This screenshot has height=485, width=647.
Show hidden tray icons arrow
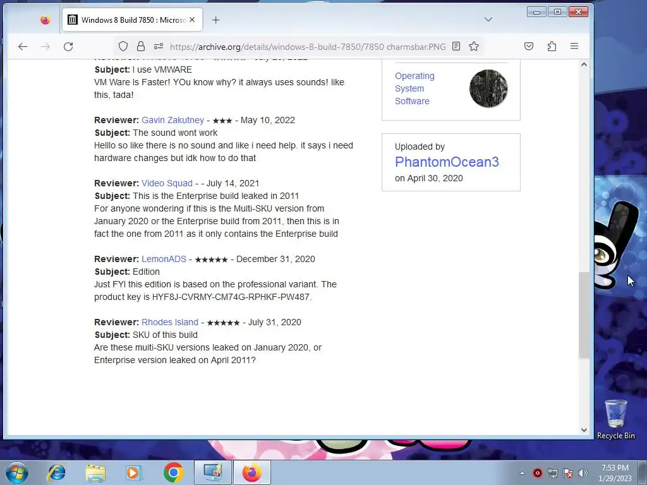point(522,473)
